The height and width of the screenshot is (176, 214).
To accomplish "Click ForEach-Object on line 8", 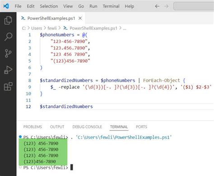I will tap(162, 80).
